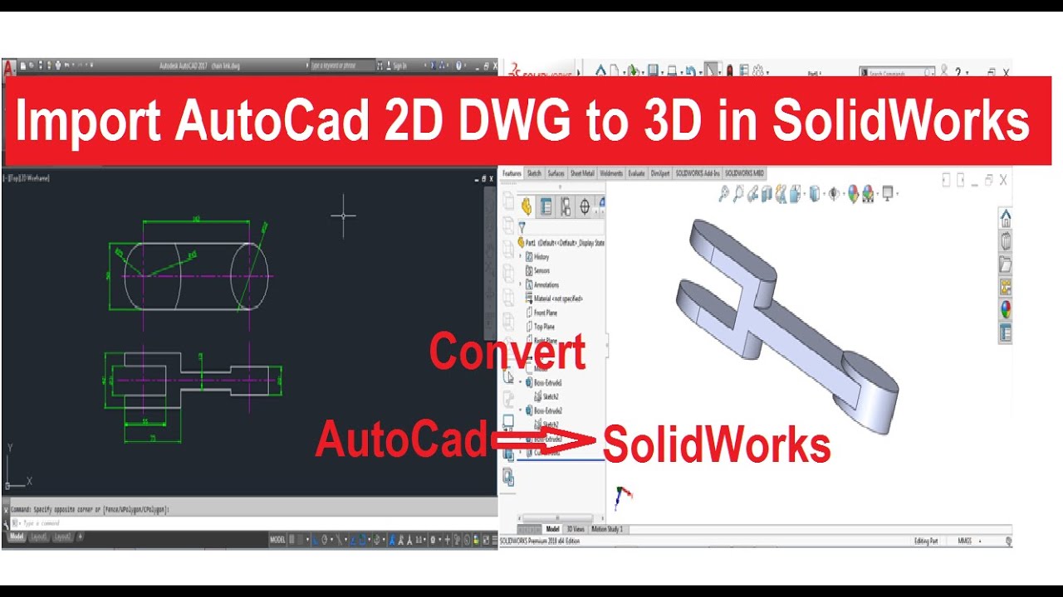This screenshot has height=597, width=1063.
Task: Click the AutoCAD application logo button
Action: (x=8, y=66)
